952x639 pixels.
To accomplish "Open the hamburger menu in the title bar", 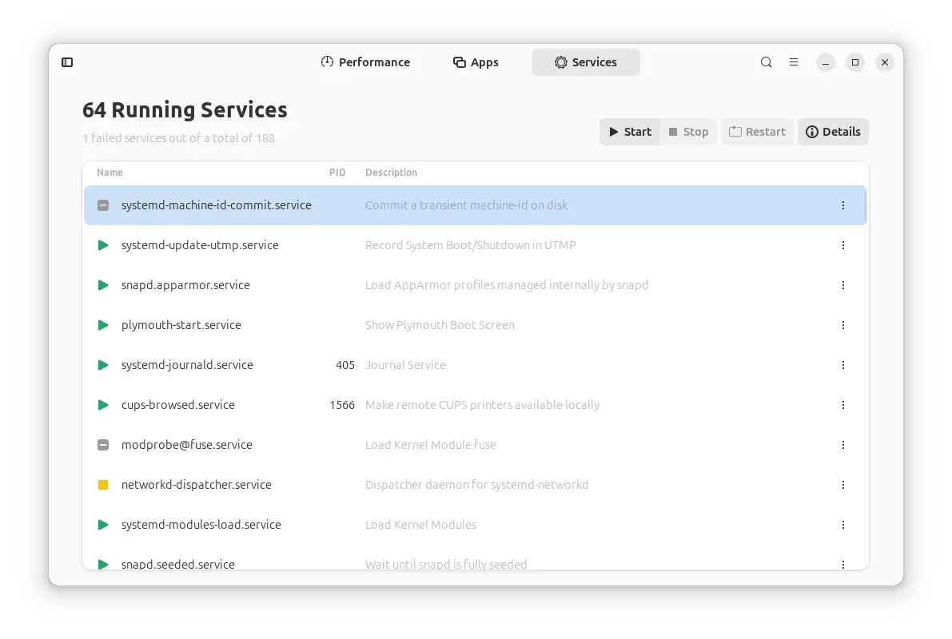I will (794, 62).
